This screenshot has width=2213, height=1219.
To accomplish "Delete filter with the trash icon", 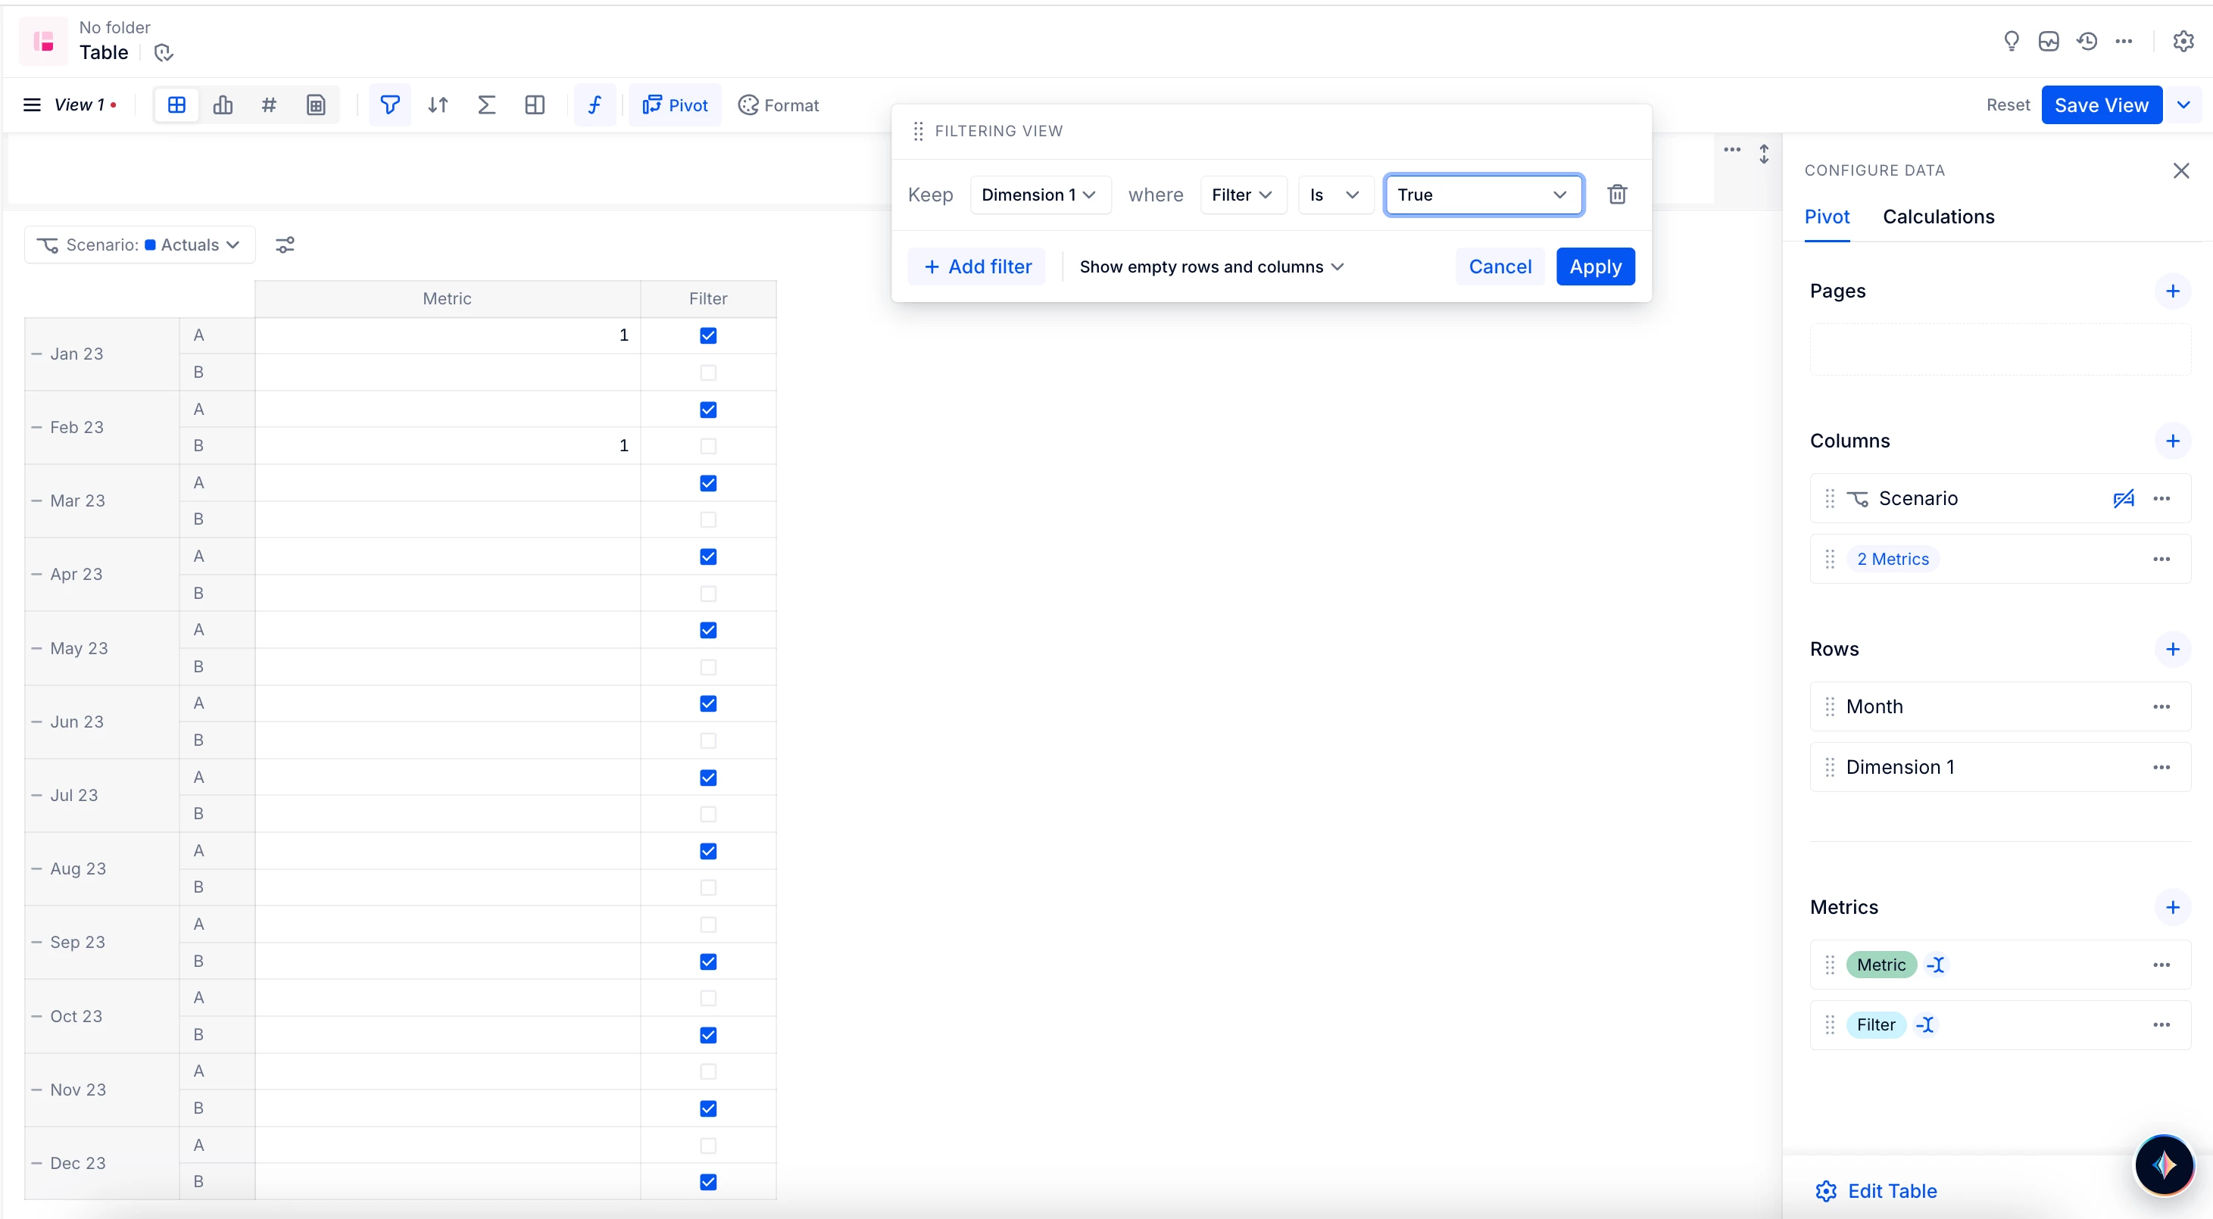I will [x=1617, y=194].
